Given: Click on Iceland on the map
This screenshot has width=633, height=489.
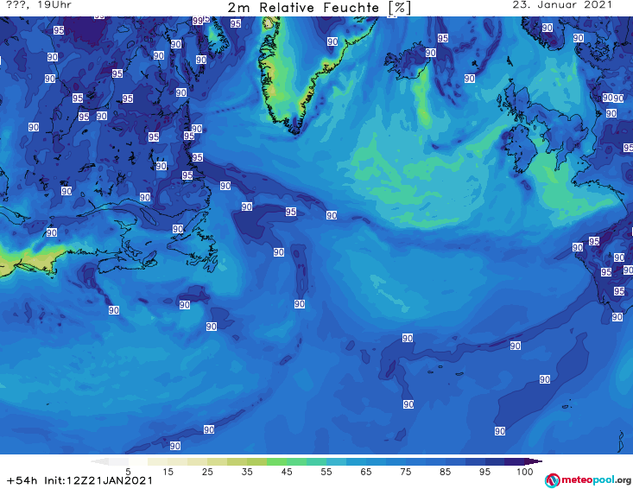Looking at the screenshot, I should (x=407, y=62).
